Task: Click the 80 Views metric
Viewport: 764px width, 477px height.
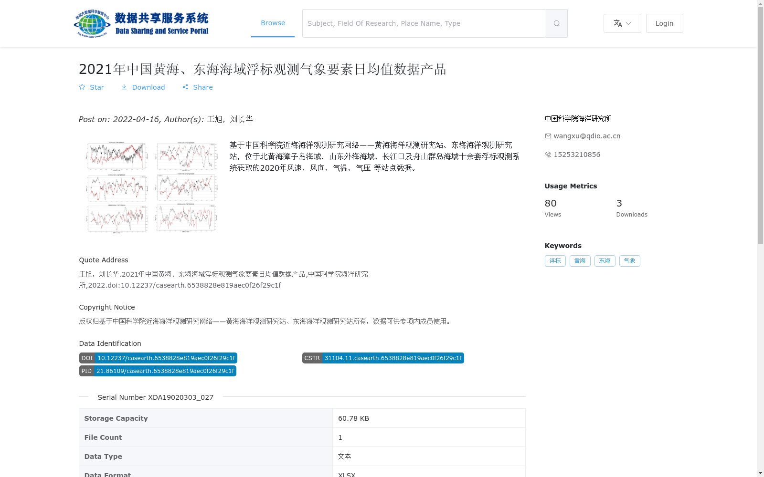Action: pos(553,208)
